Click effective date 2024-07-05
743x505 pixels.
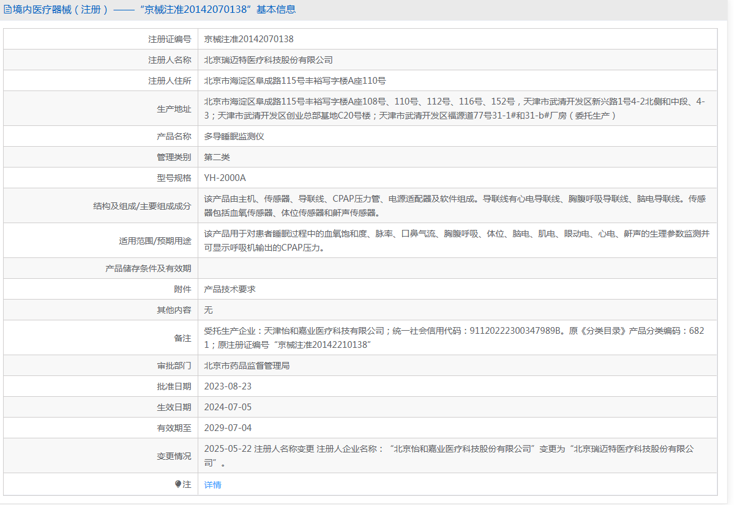228,407
